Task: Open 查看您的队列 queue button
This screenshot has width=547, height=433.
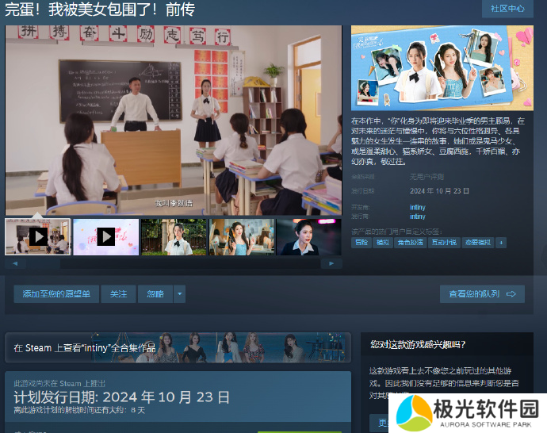Action: [x=482, y=294]
